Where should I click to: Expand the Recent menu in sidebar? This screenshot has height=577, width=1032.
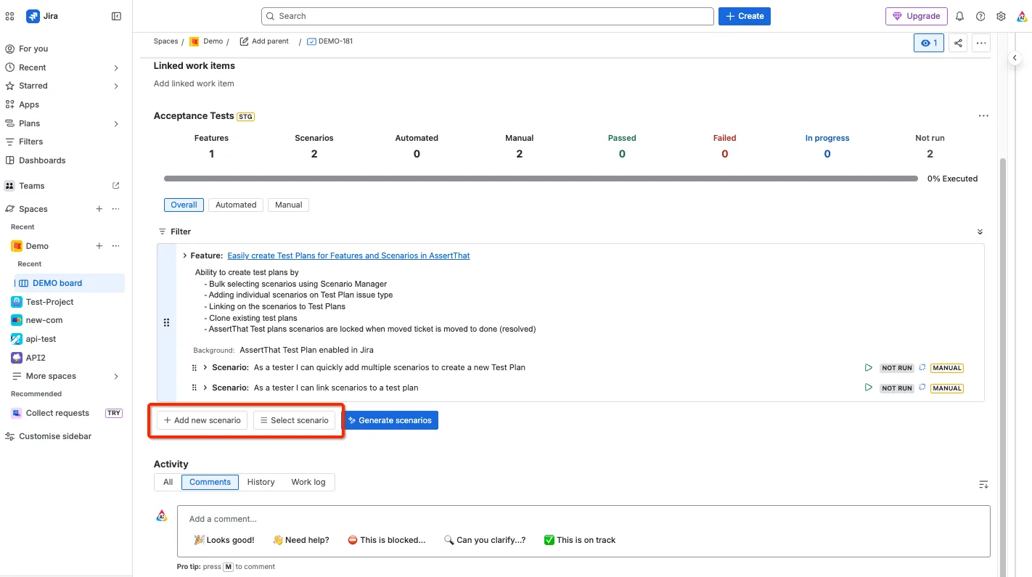[116, 67]
